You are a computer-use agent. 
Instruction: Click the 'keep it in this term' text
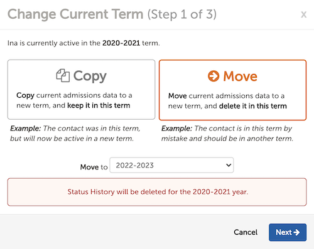99,105
